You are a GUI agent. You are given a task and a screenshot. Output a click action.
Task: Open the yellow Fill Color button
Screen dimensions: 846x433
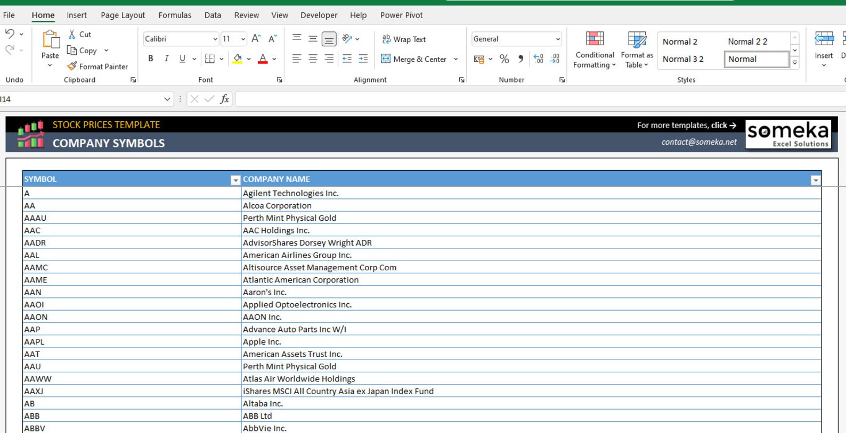(x=238, y=59)
